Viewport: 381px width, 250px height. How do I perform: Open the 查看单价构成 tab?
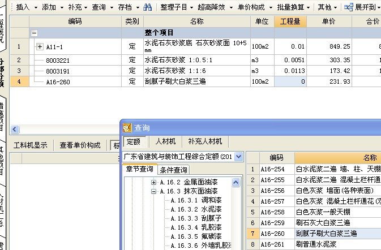click(80, 145)
